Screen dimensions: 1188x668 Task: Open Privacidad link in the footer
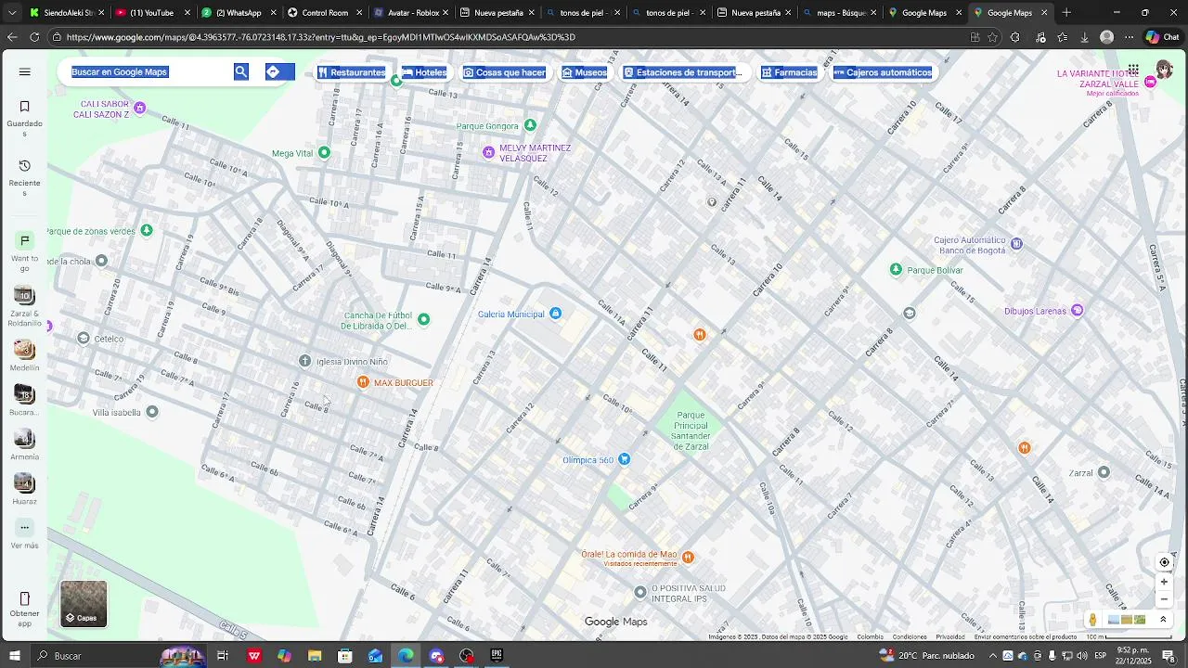coord(950,637)
